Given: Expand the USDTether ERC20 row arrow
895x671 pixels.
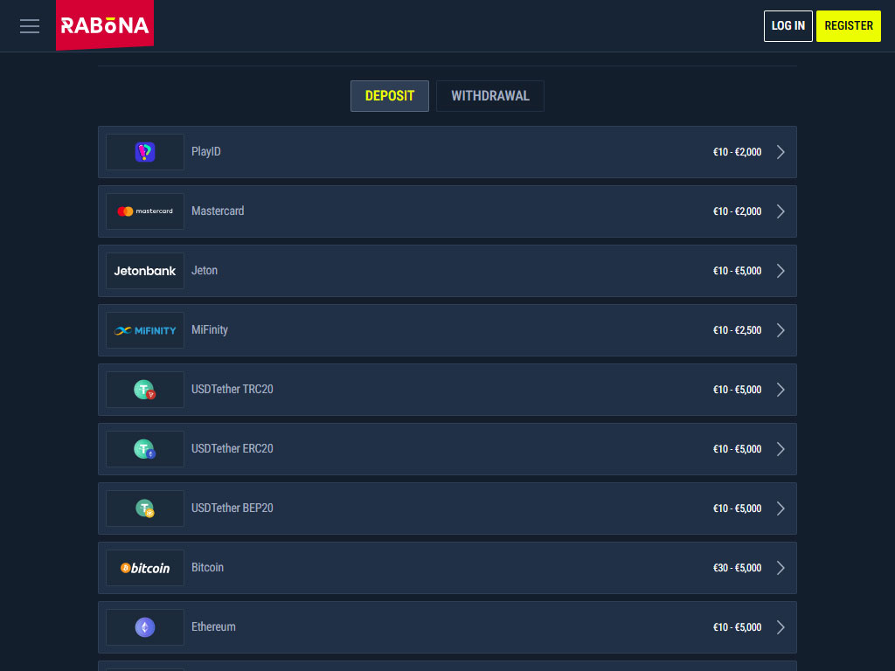Looking at the screenshot, I should (781, 449).
